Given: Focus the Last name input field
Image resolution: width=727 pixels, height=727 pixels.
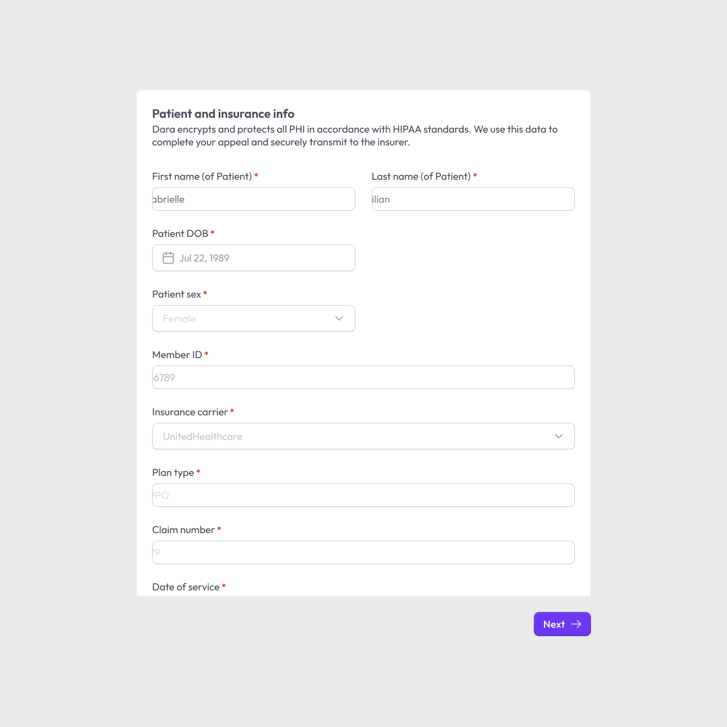Looking at the screenshot, I should (473, 199).
